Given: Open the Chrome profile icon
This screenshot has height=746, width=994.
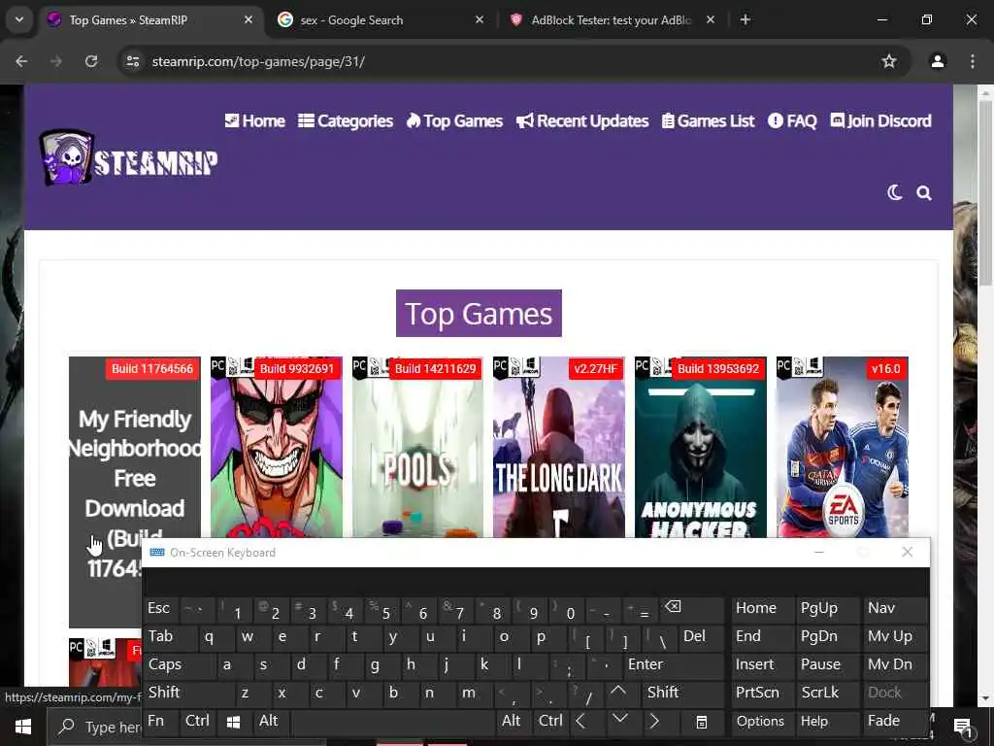Looking at the screenshot, I should [938, 61].
